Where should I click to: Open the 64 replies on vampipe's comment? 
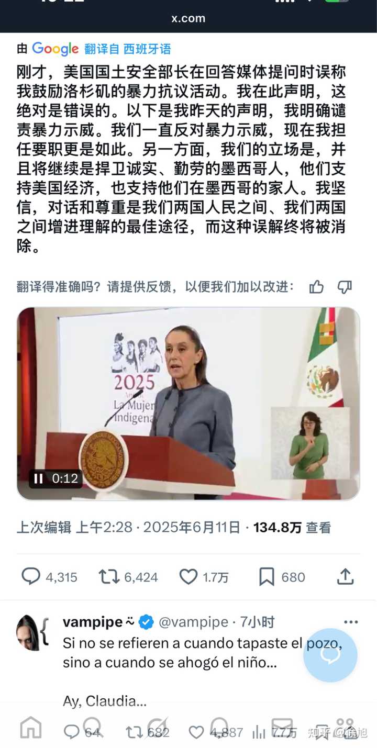pos(71,732)
